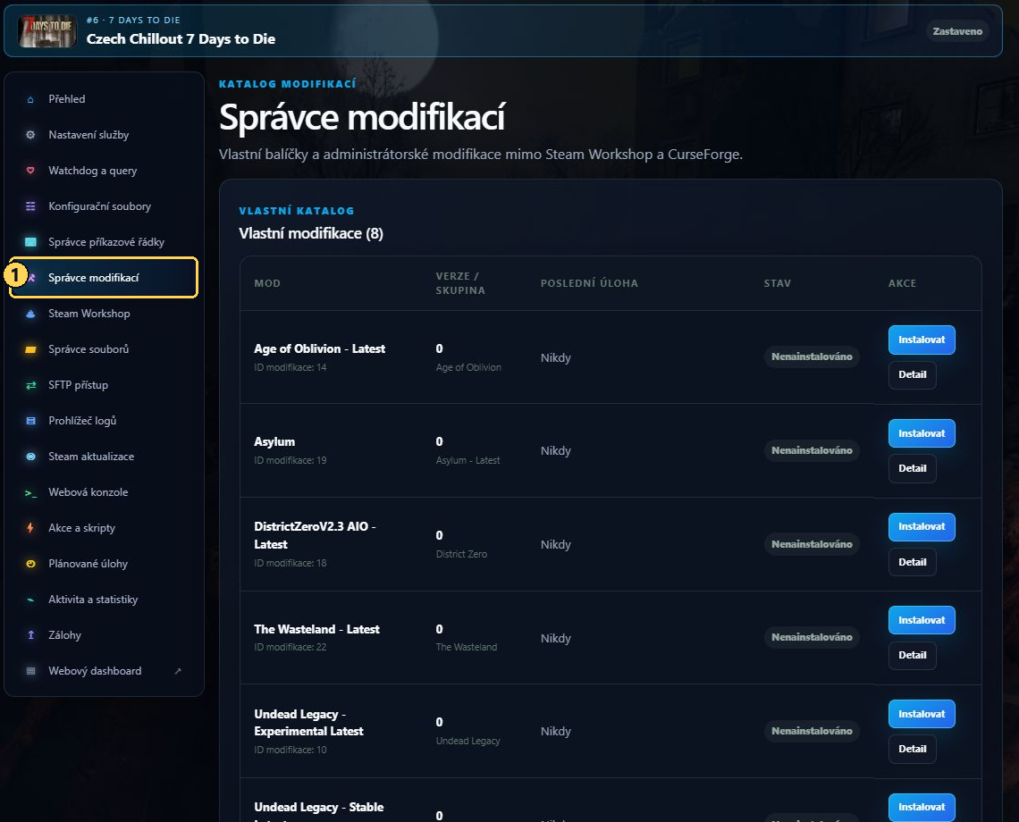
Task: Click the 7 Days to Die game thumbnail
Action: (x=46, y=31)
